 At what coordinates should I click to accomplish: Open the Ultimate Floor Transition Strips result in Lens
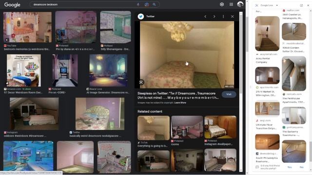pos(267,109)
